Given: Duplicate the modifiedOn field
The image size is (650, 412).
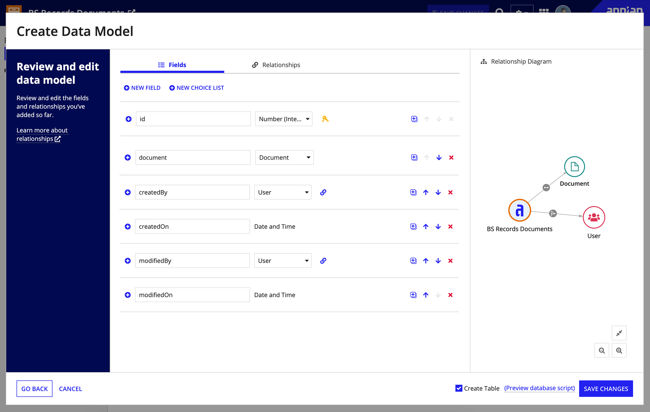Looking at the screenshot, I should (413, 295).
